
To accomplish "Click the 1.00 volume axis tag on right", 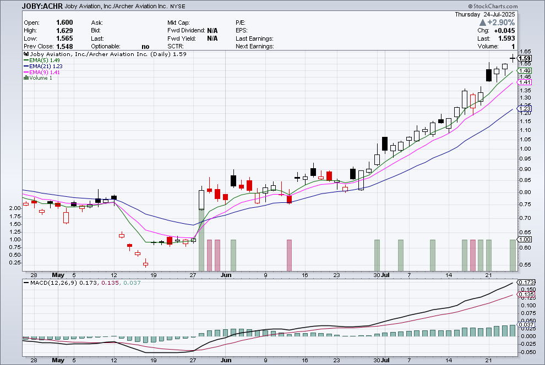I will click(x=525, y=240).
